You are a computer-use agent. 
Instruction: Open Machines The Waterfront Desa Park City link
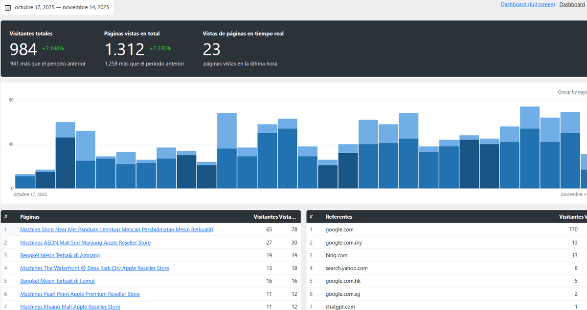coord(94,268)
